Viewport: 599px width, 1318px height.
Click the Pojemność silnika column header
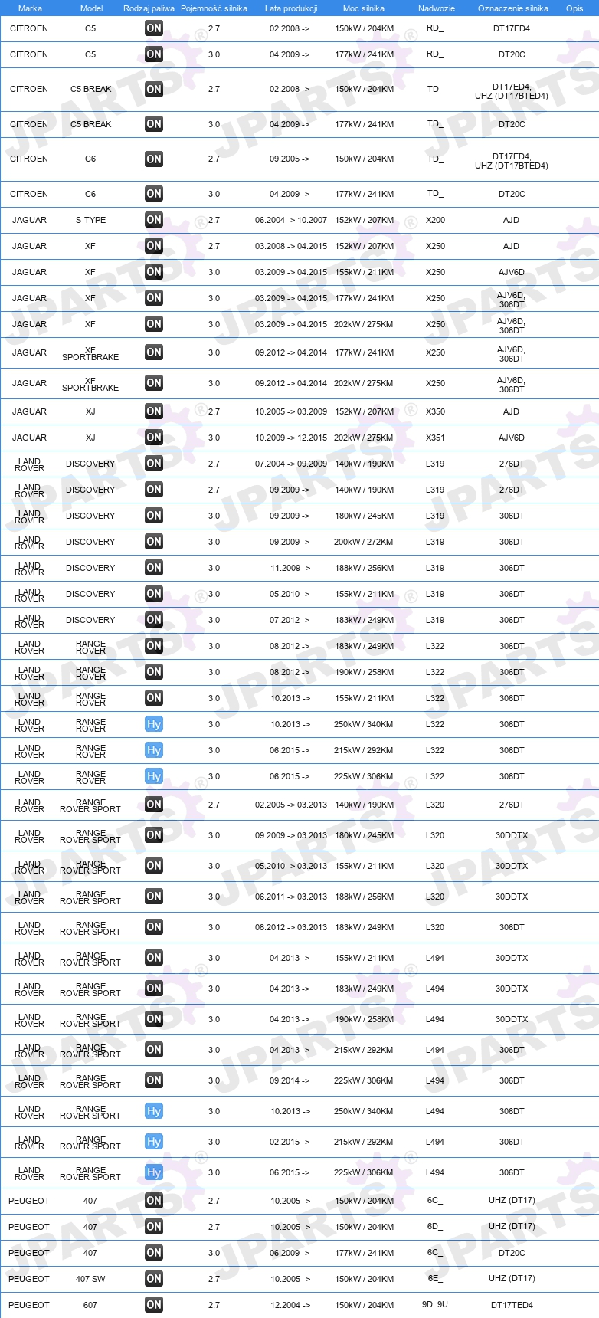[x=214, y=8]
